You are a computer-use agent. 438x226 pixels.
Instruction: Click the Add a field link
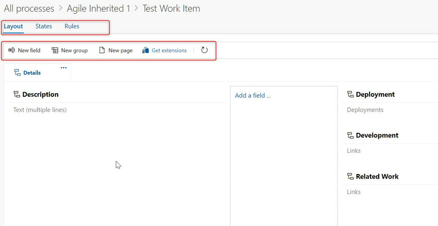coord(252,96)
